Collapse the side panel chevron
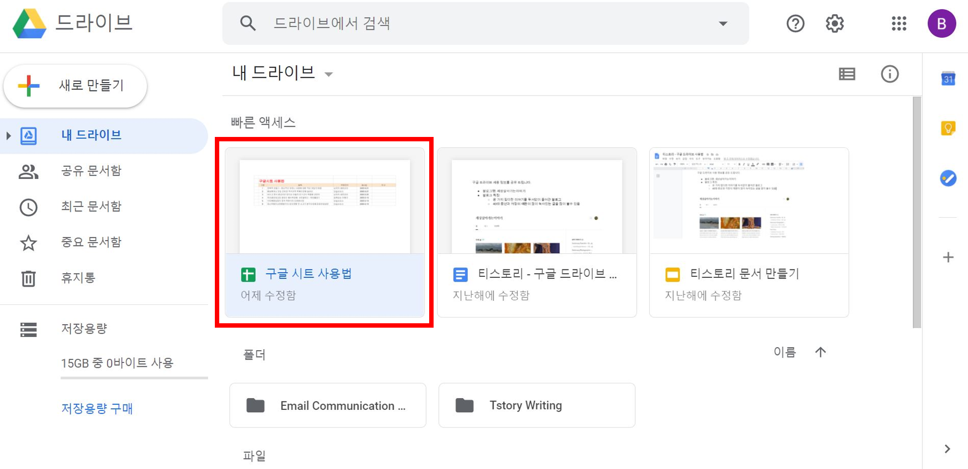Screen dimensions: 968x469 947,449
